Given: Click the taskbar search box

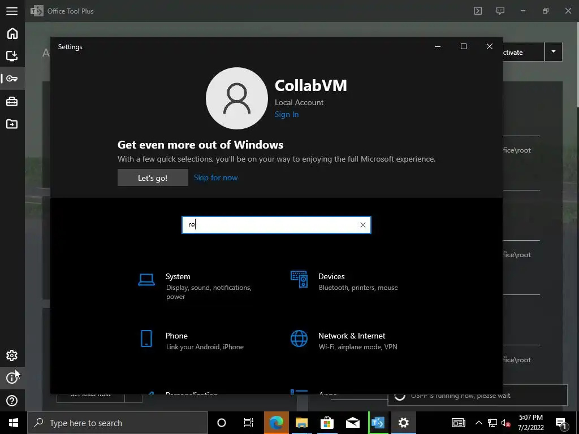Looking at the screenshot, I should tap(118, 423).
